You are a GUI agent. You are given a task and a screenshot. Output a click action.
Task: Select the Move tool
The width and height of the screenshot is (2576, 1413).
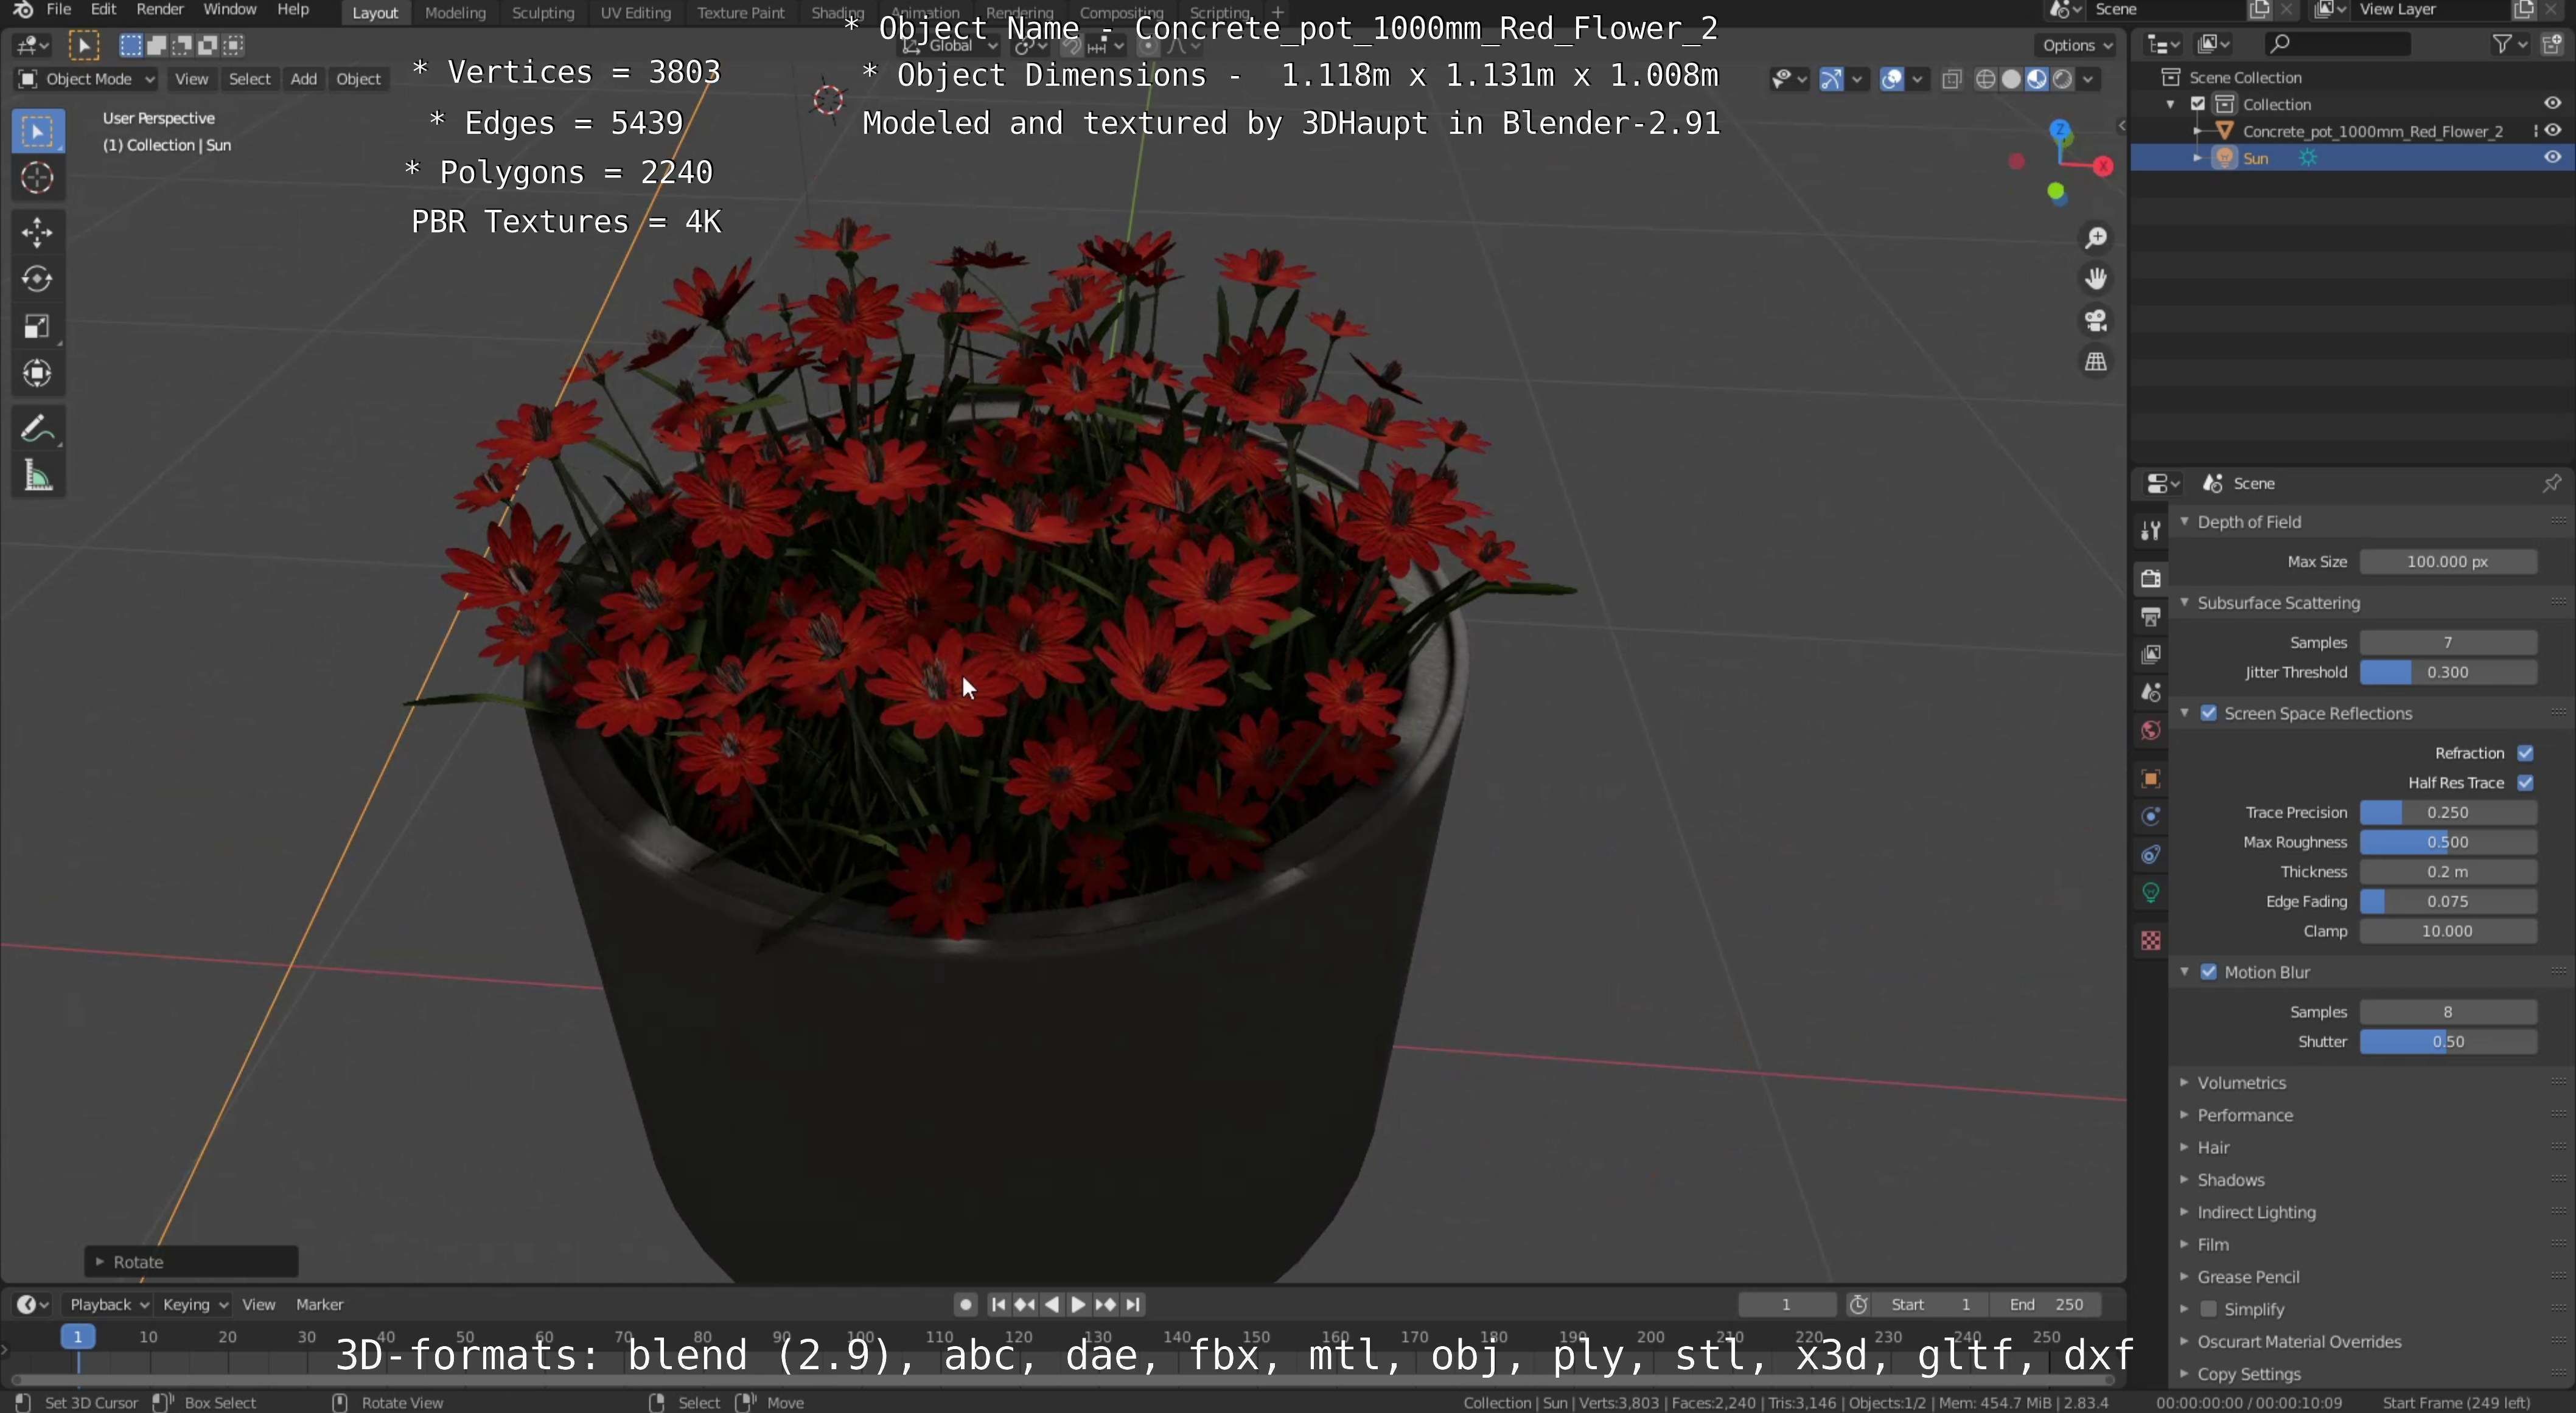point(38,233)
